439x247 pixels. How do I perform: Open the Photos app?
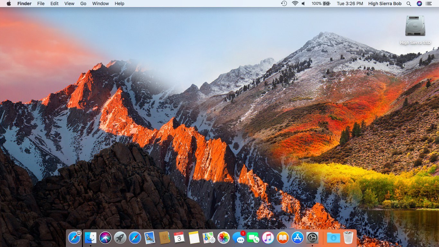(224, 238)
